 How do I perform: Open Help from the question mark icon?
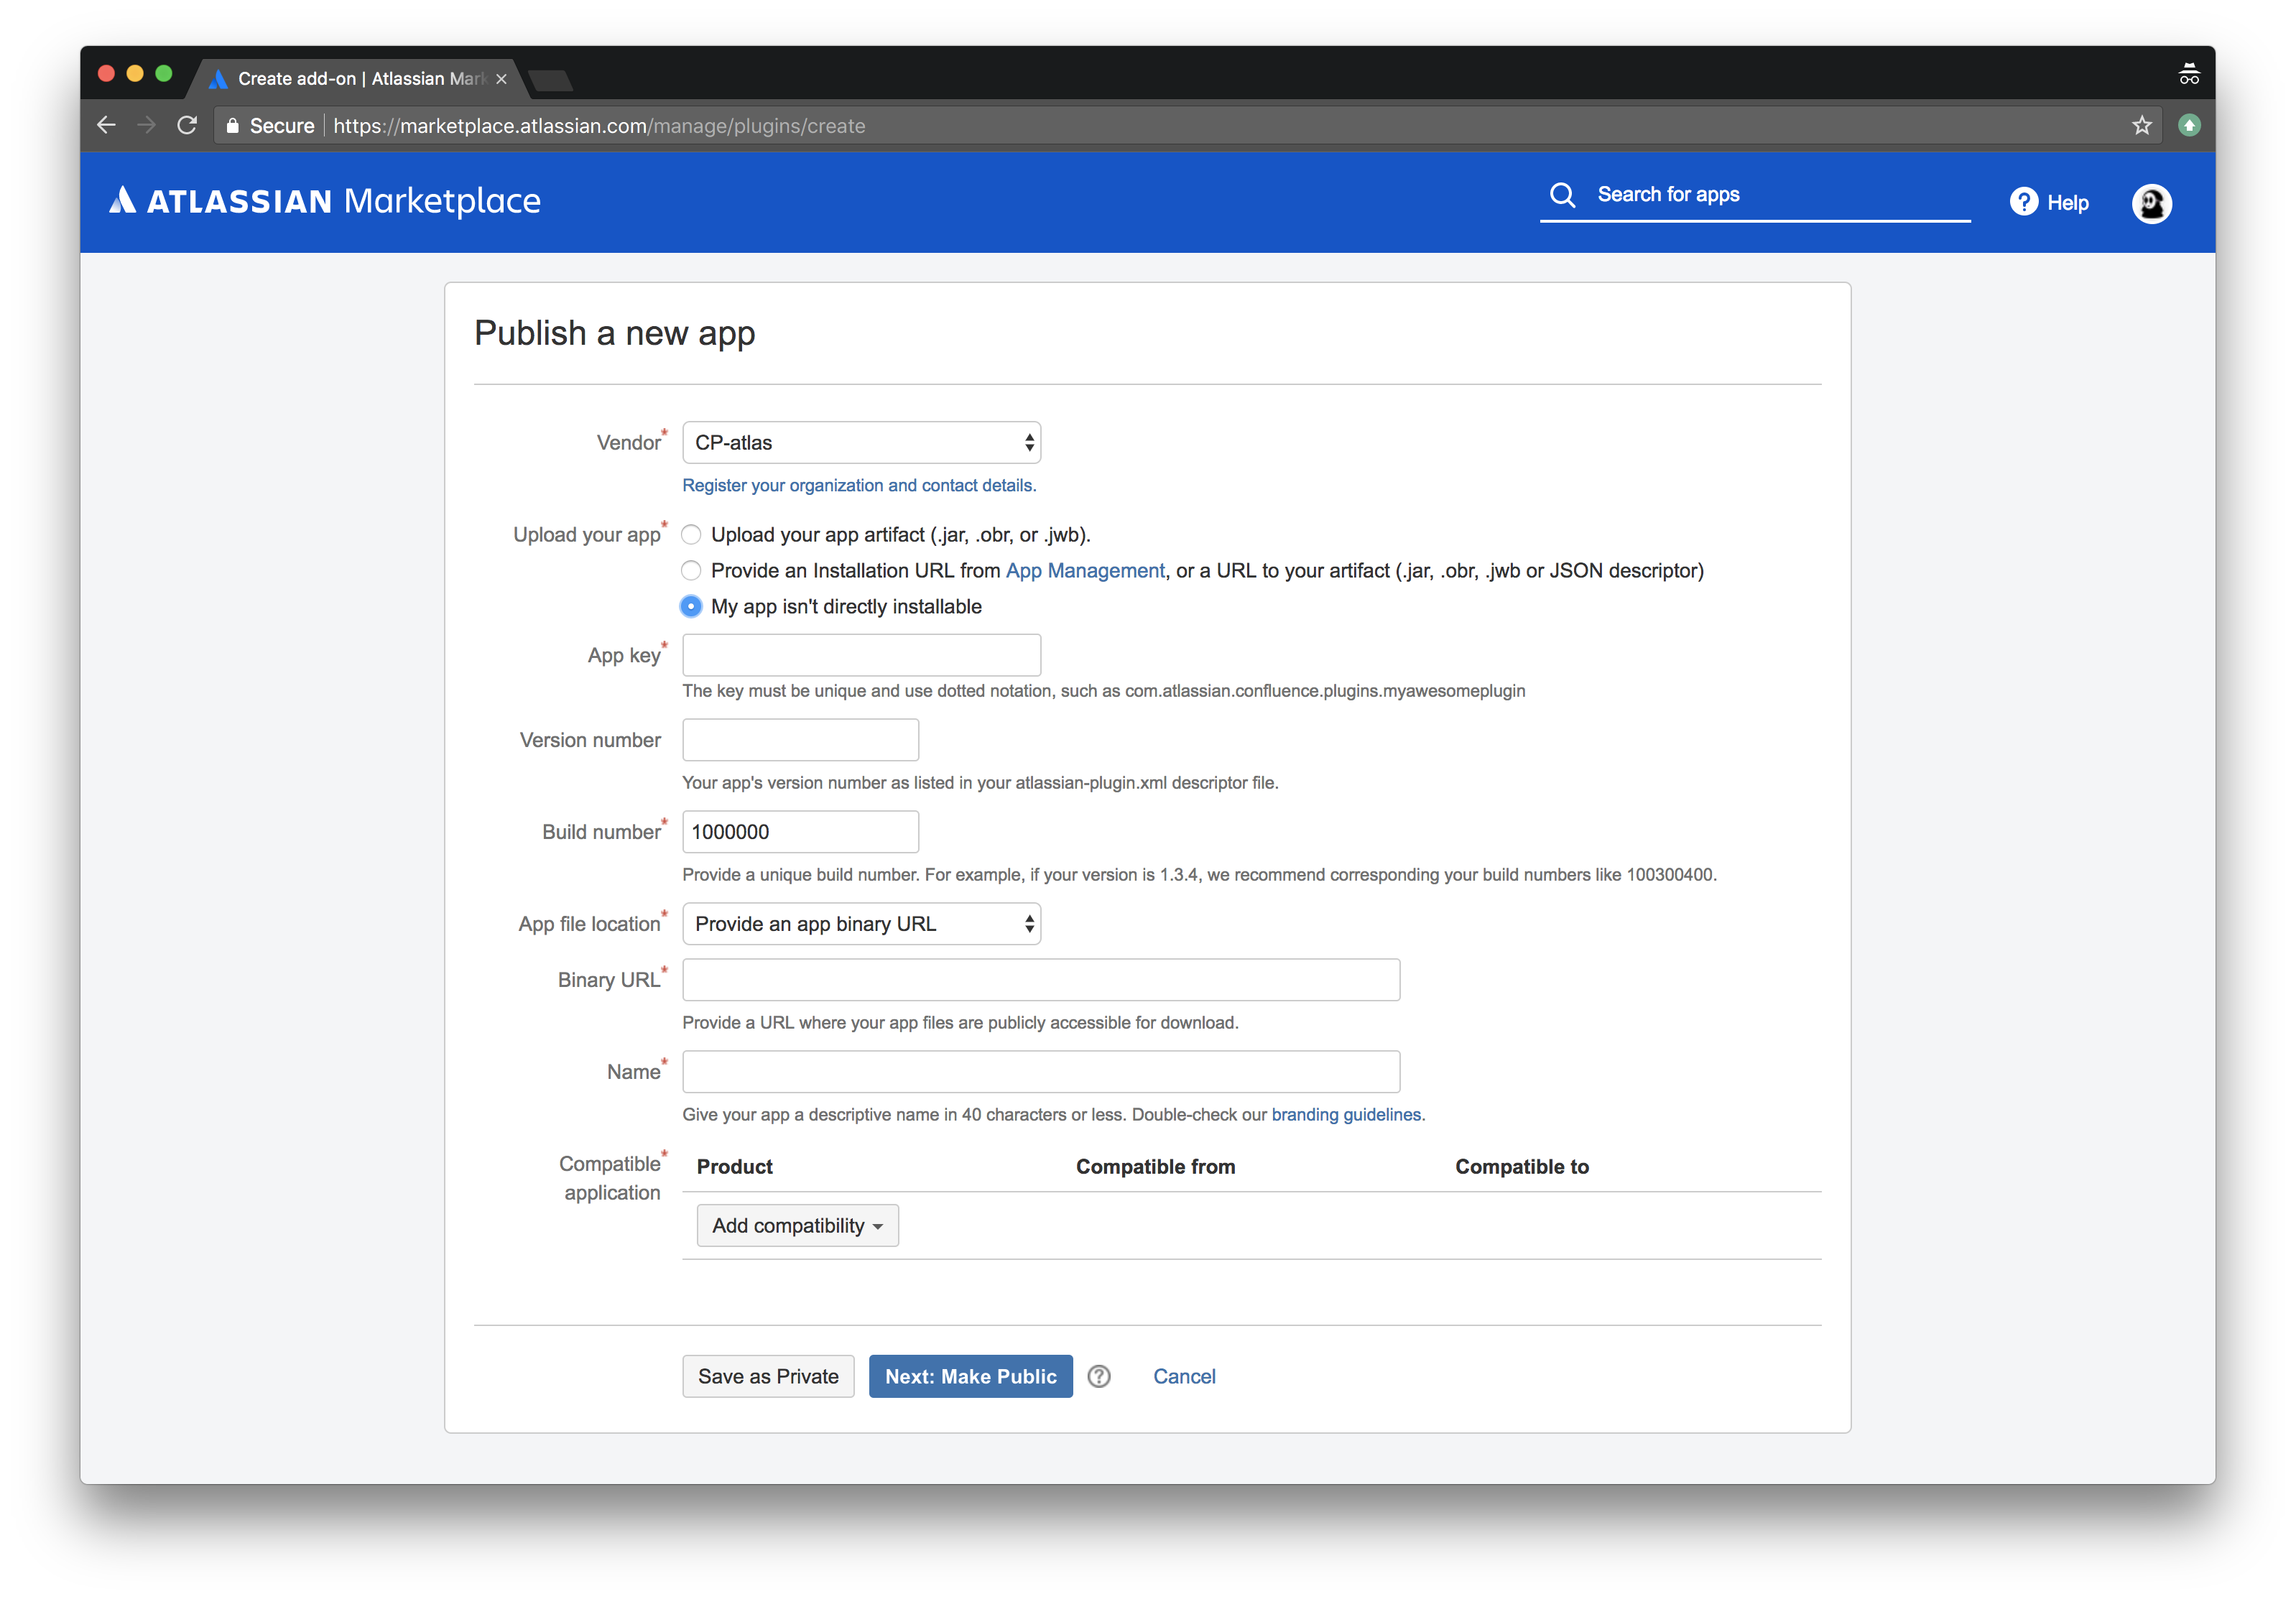pyautogui.click(x=2023, y=202)
